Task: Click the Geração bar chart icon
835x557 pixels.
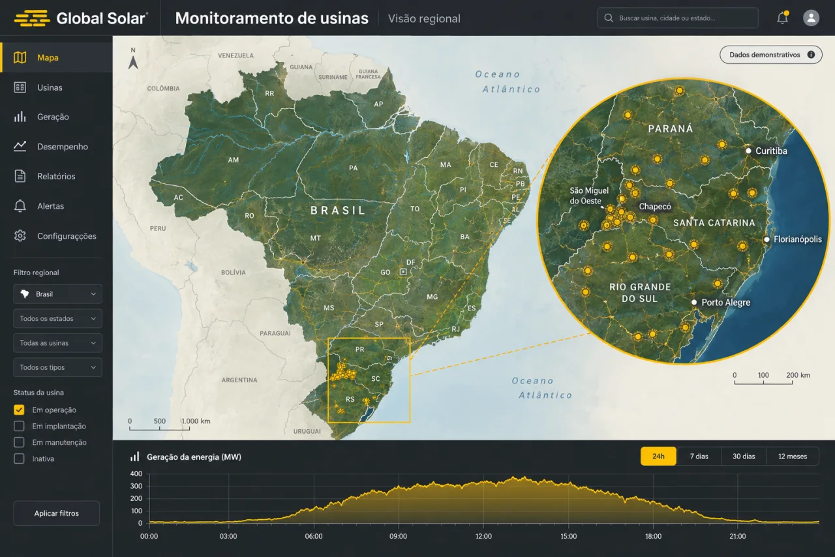Action: click(x=20, y=117)
